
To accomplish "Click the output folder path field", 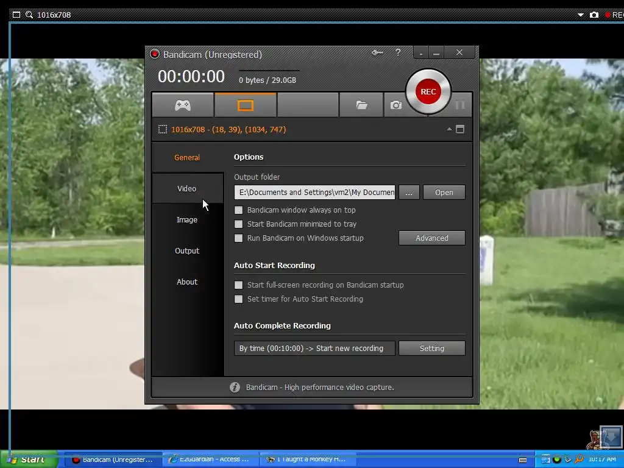I will (315, 192).
